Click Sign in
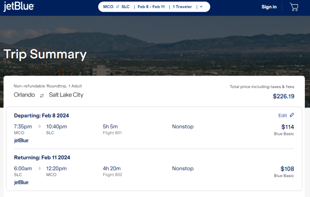Image resolution: width=310 pixels, height=197 pixels. (x=269, y=7)
